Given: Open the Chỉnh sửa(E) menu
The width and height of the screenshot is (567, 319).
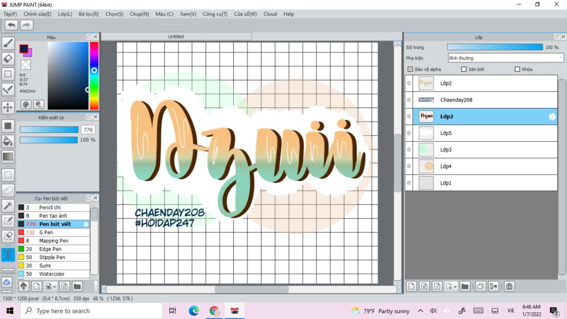Looking at the screenshot, I should [37, 14].
